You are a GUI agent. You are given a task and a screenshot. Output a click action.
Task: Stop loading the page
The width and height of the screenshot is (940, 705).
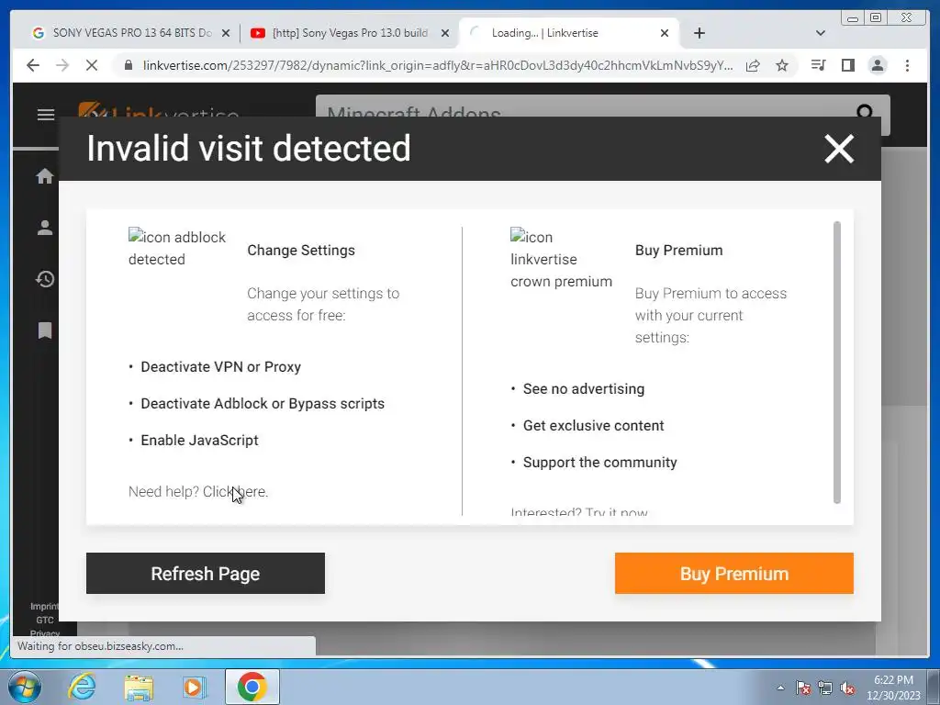coord(92,65)
